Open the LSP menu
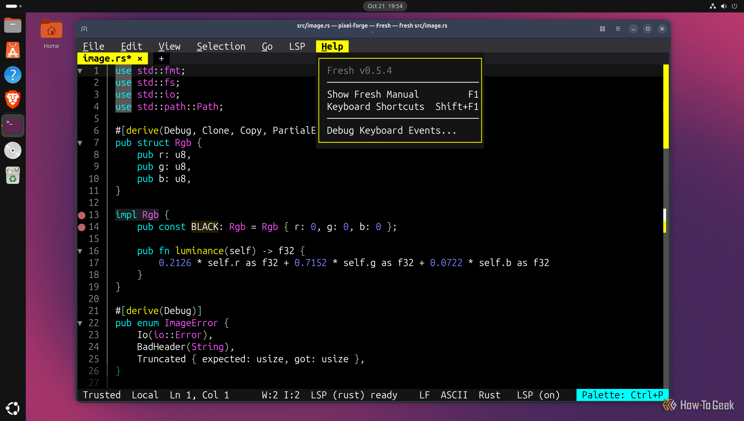The width and height of the screenshot is (744, 421). click(x=297, y=47)
